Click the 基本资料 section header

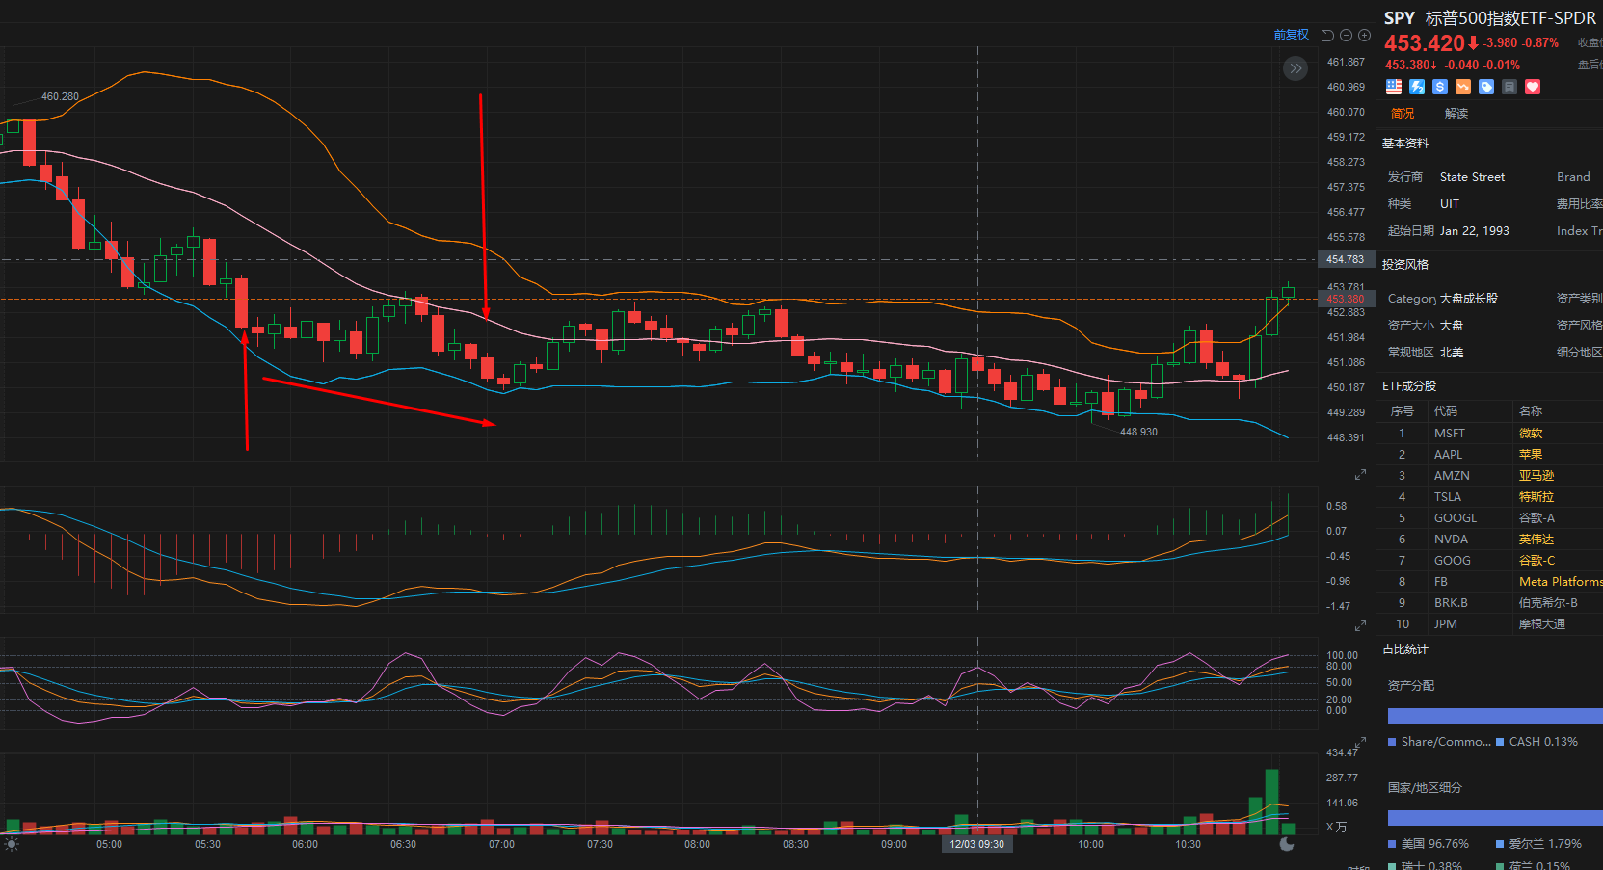click(x=1405, y=144)
